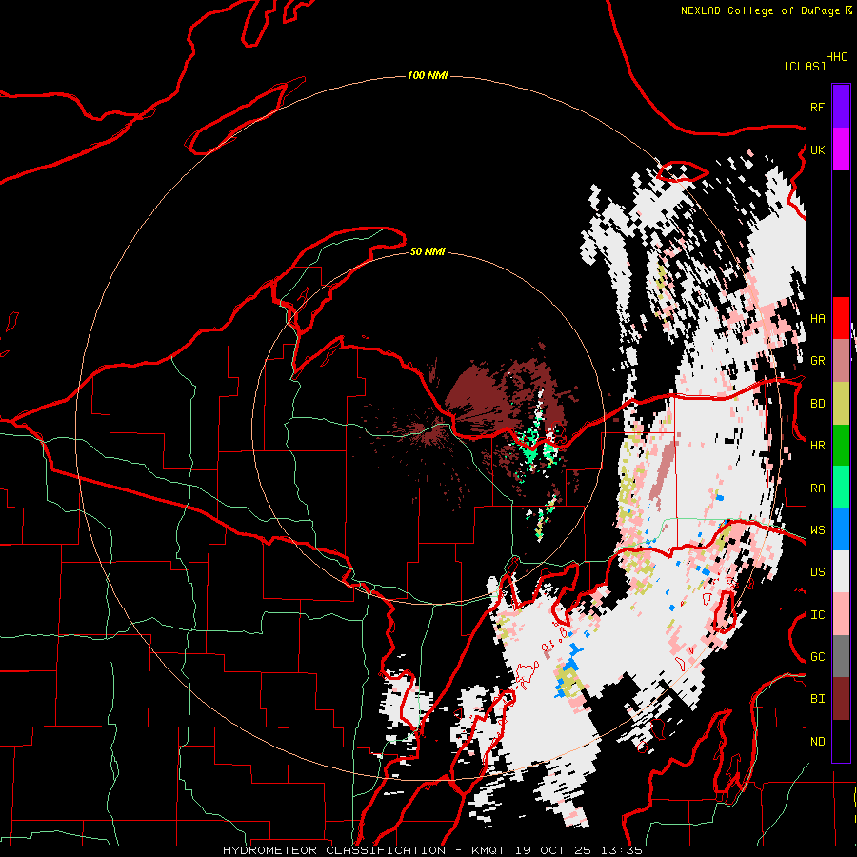857x857 pixels.
Task: Click the WS legend label
Action: click(x=817, y=530)
